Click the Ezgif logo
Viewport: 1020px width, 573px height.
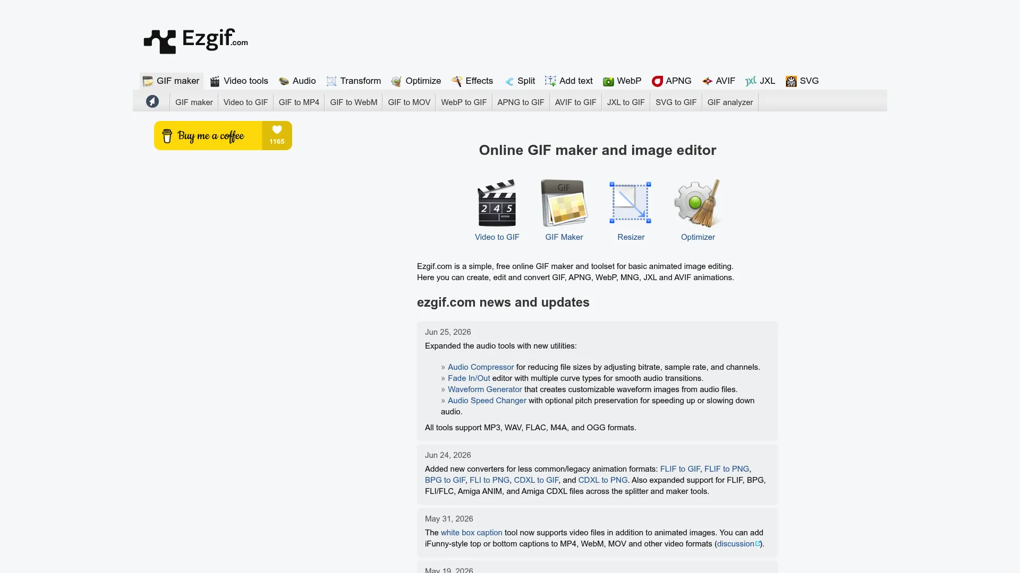pos(195,41)
